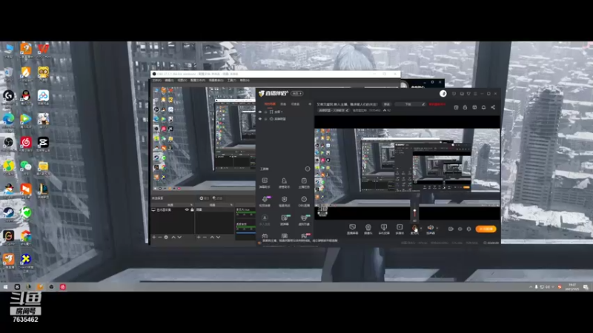593x333 pixels.
Task: Open the Steam desktop shortcut
Action: pyautogui.click(x=8, y=213)
